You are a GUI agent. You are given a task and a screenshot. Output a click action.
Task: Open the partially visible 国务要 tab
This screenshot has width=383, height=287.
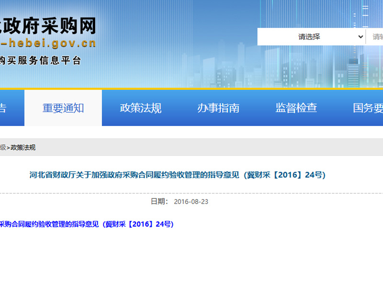coord(368,108)
